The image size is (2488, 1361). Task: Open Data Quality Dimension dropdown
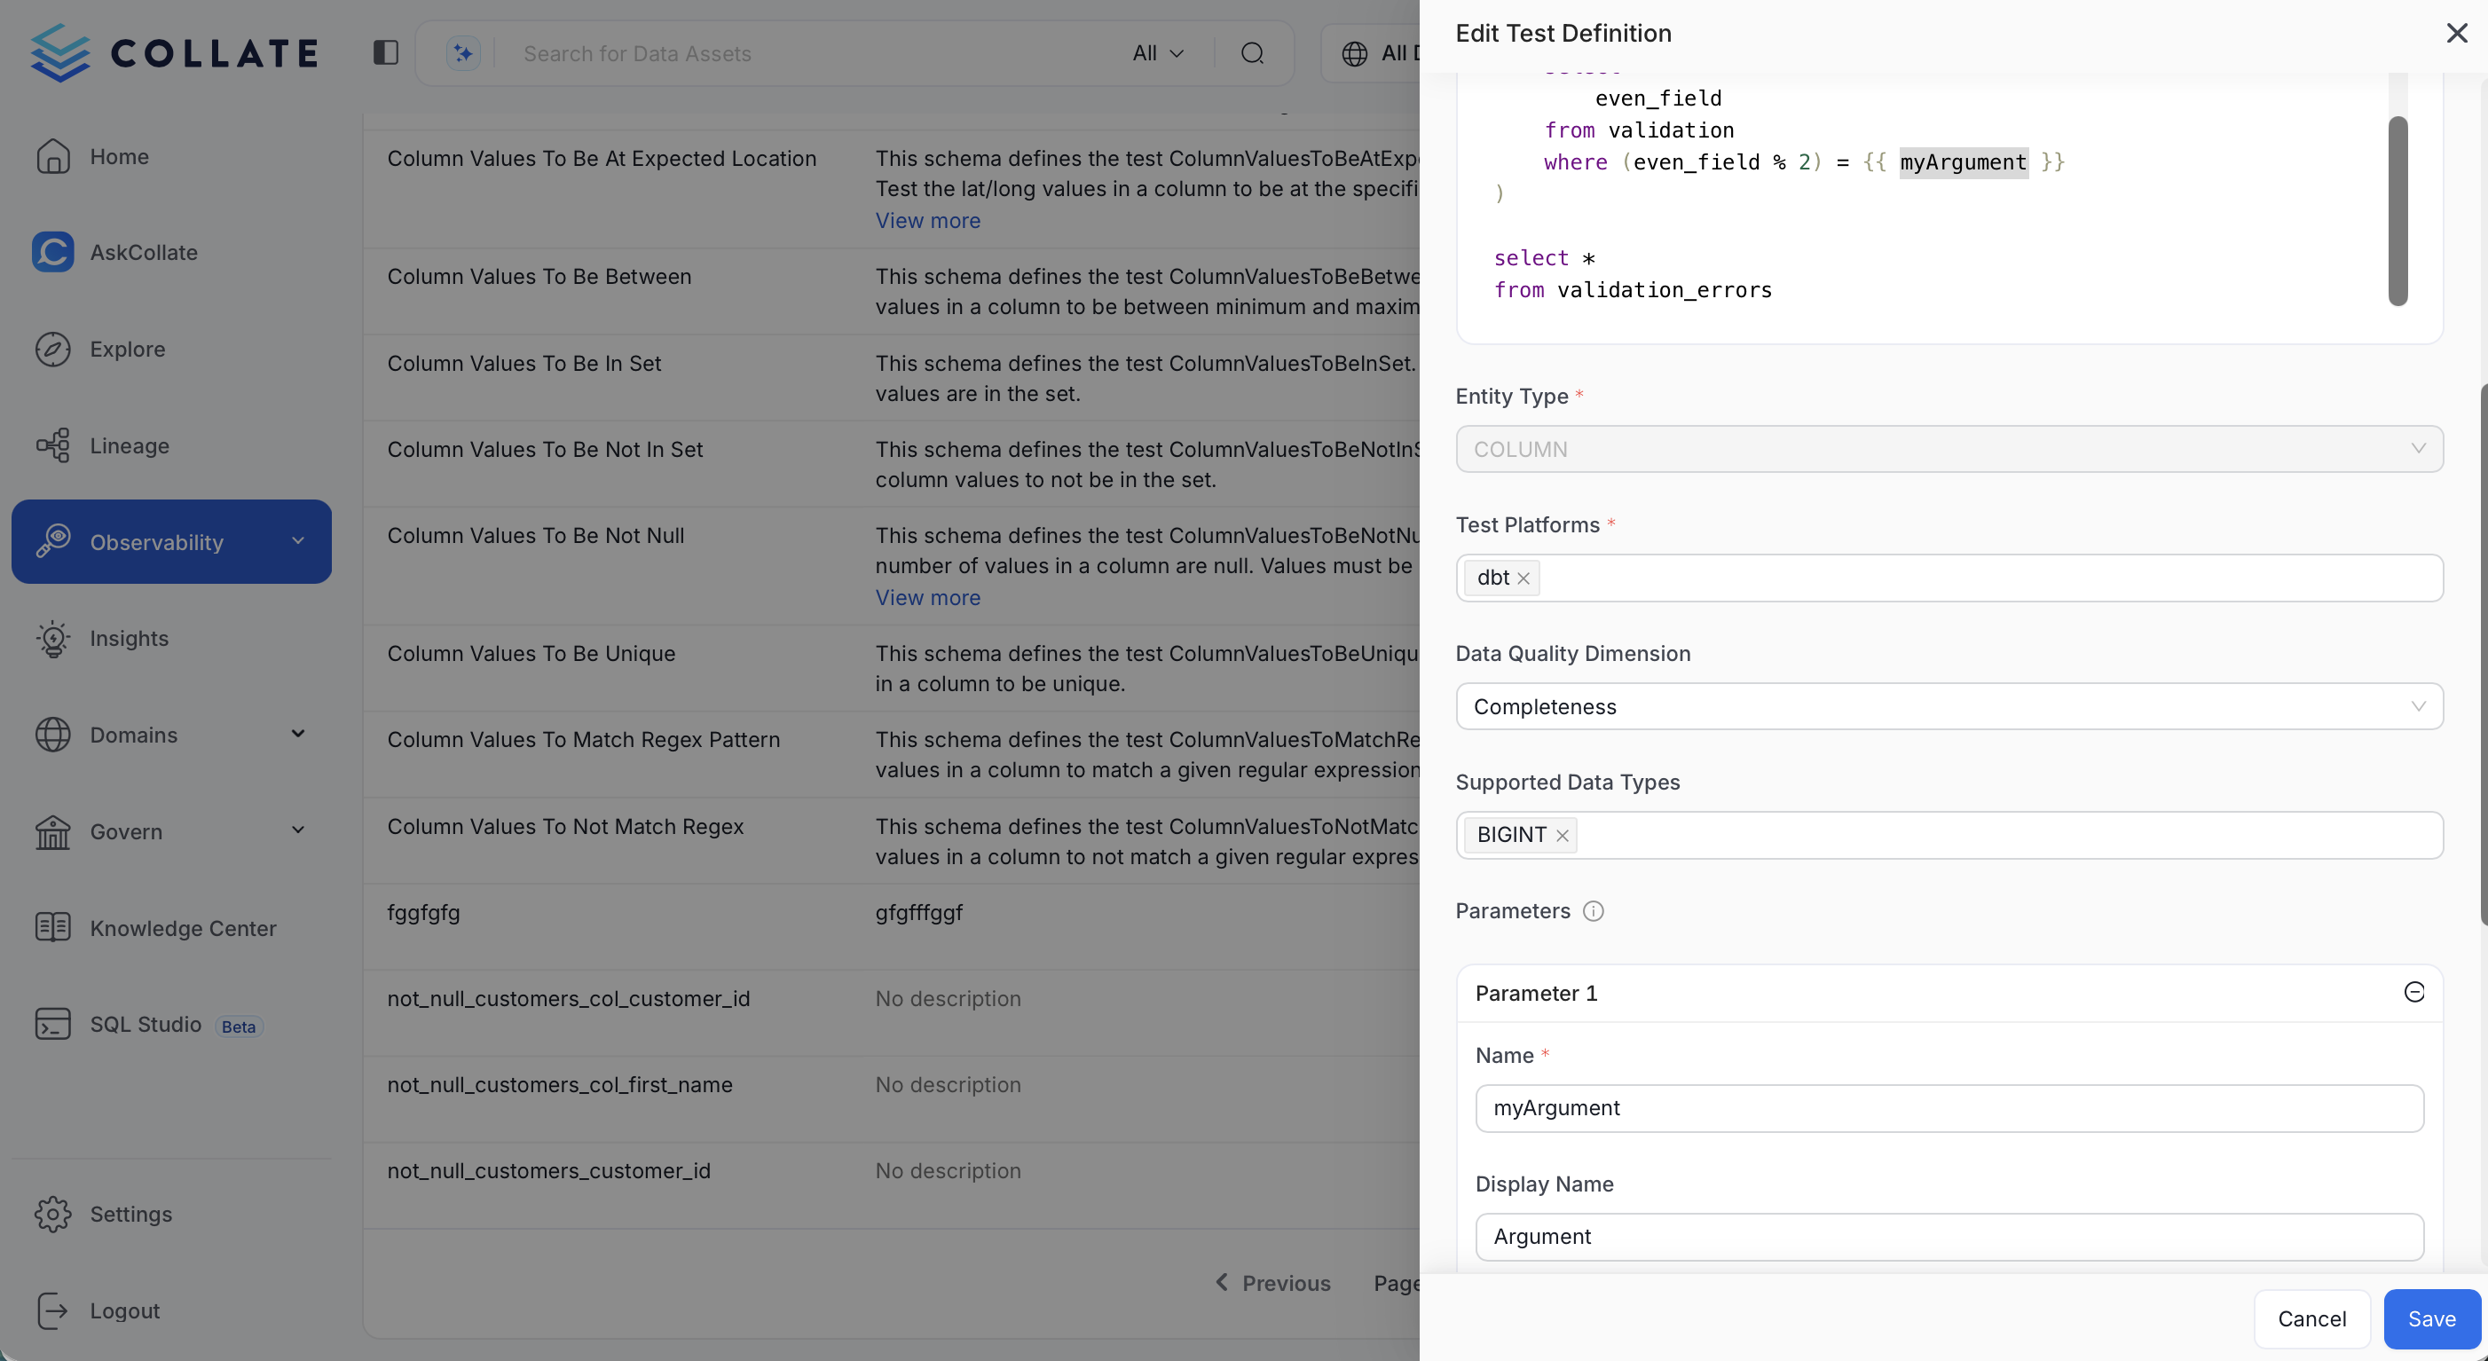(x=1949, y=706)
